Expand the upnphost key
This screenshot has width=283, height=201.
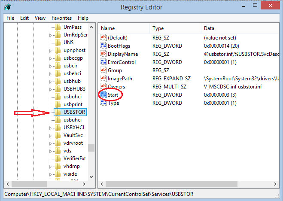[51, 51]
